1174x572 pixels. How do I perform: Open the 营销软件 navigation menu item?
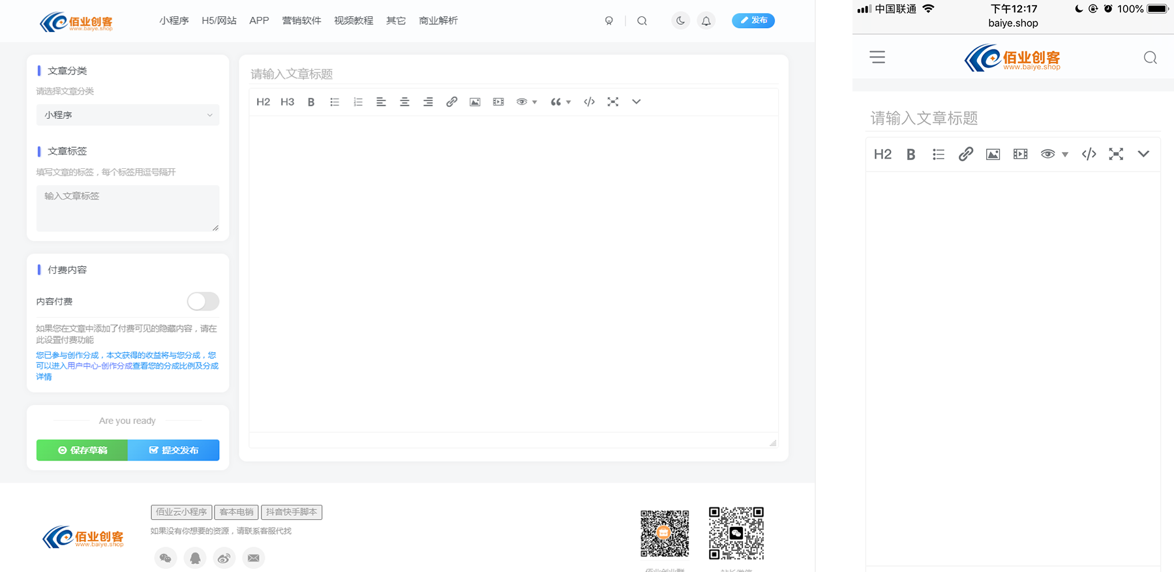tap(301, 21)
